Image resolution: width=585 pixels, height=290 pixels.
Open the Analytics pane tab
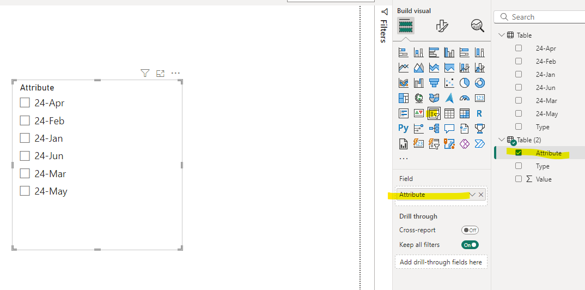(478, 26)
